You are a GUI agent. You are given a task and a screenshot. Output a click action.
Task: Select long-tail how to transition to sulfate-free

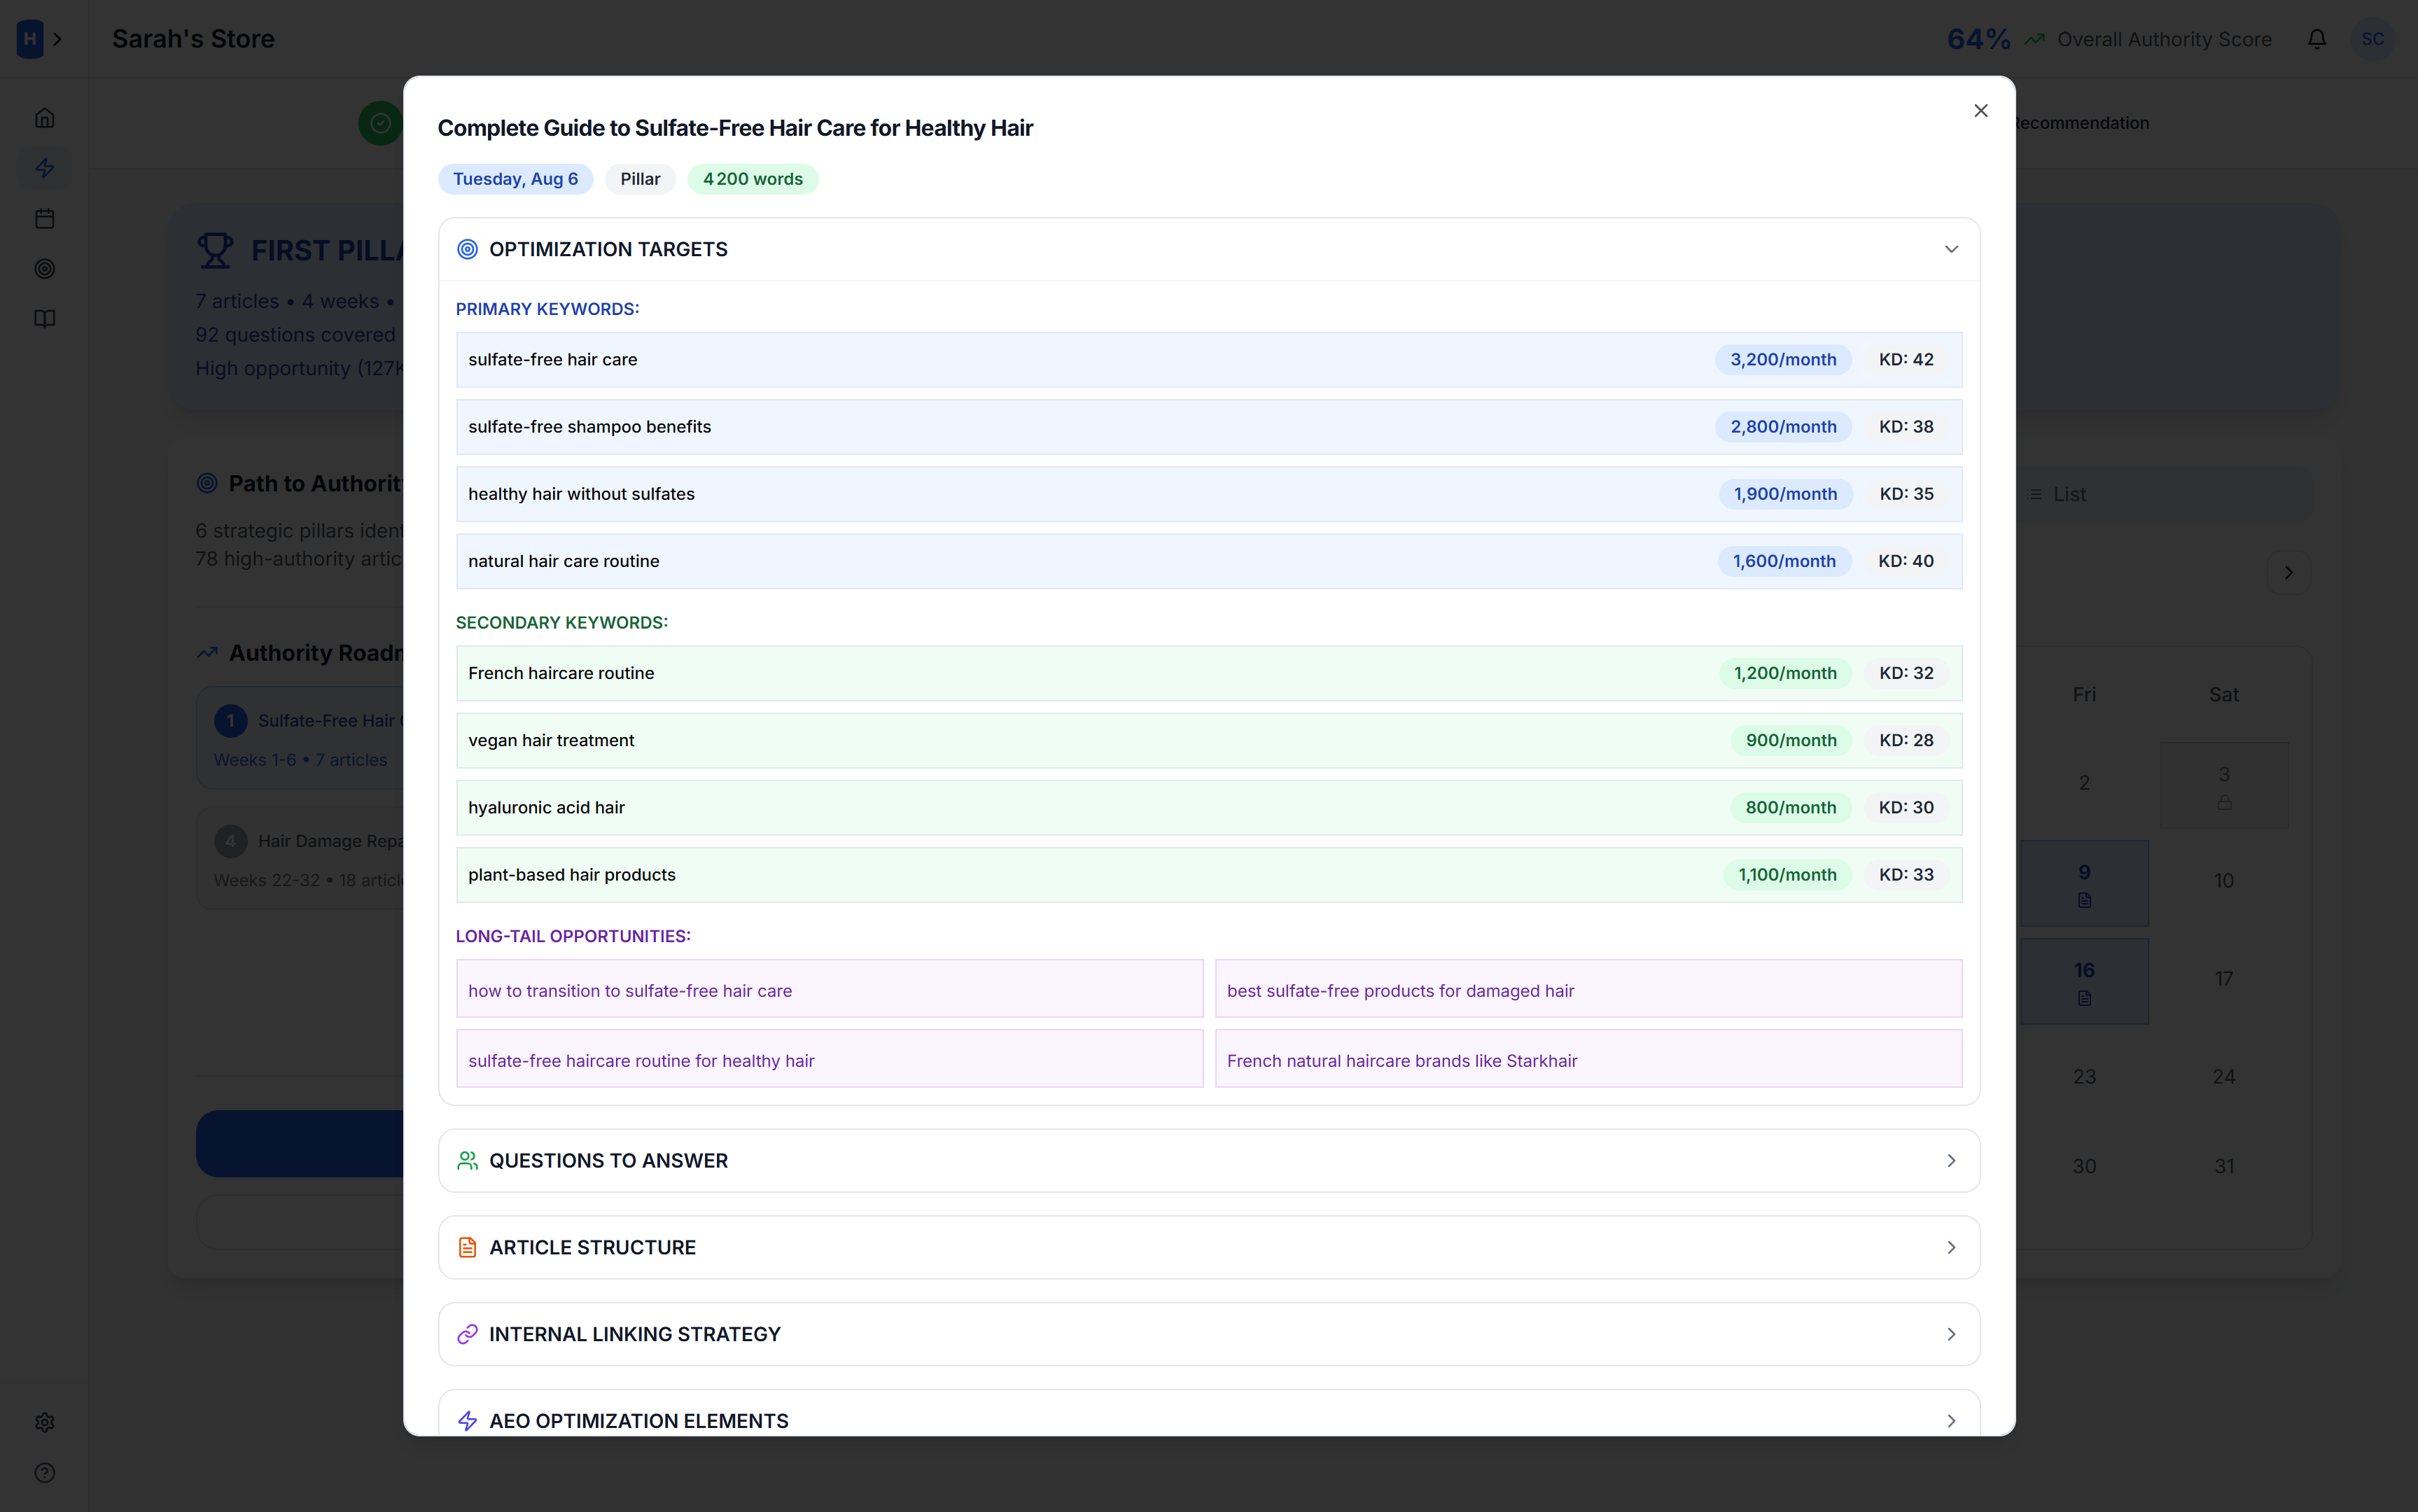pyautogui.click(x=830, y=990)
